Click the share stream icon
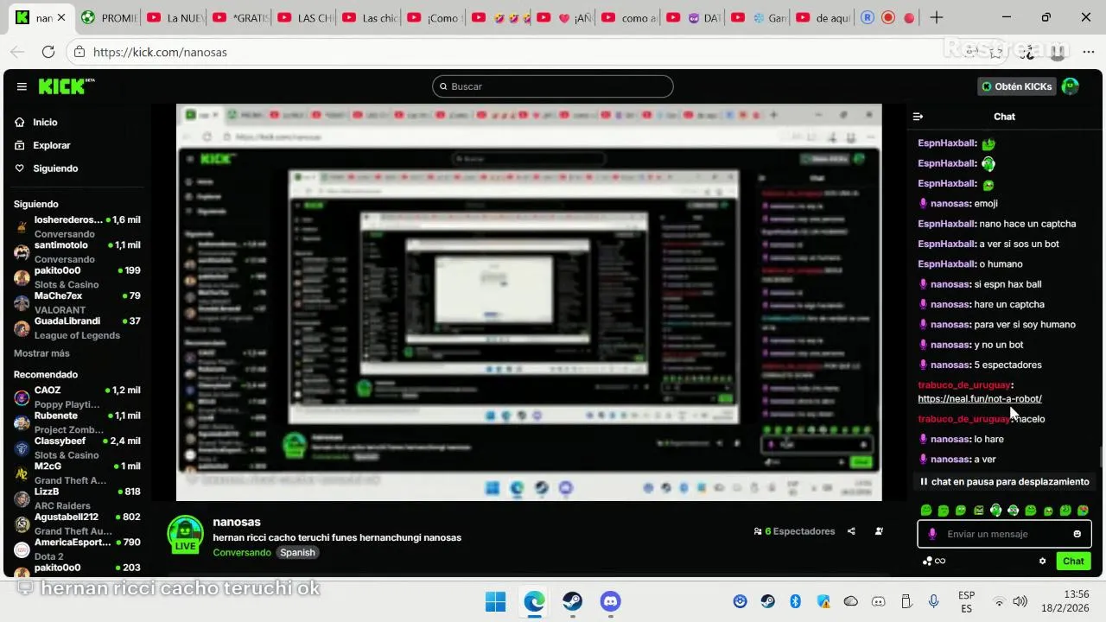1106x622 pixels. tap(851, 531)
